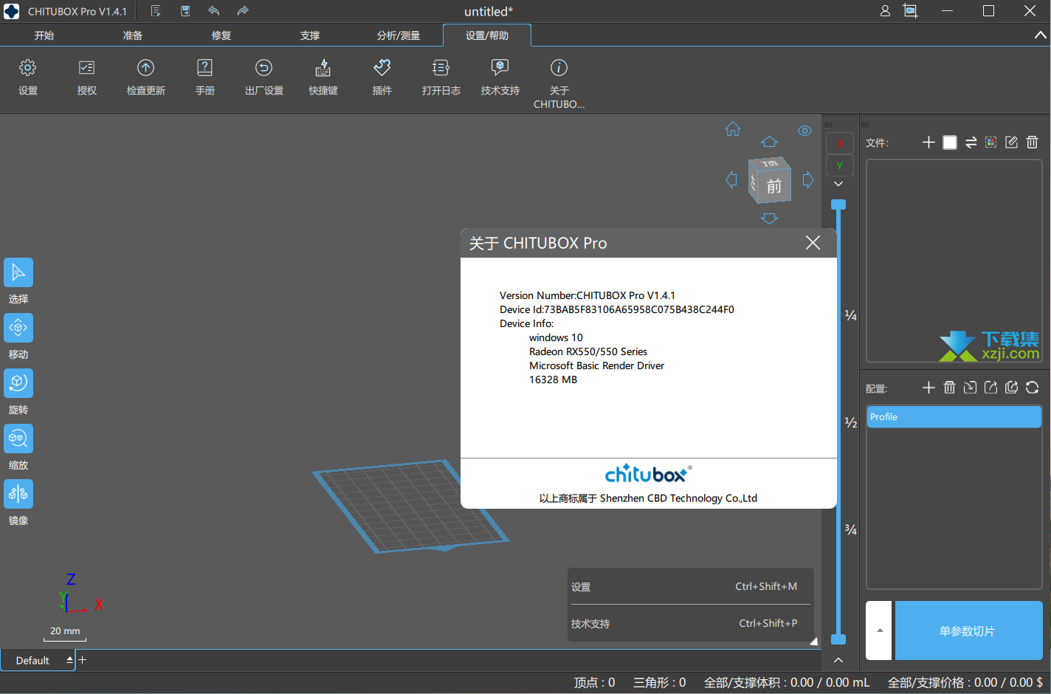The height and width of the screenshot is (694, 1051).
Task: Rotate view right with the cube's right arrow
Action: [808, 179]
